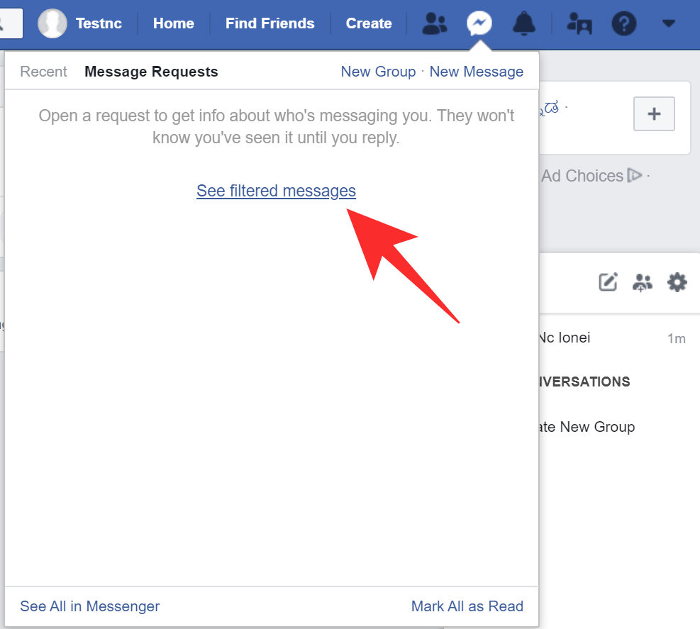This screenshot has width=700, height=629.
Task: Click the New Group link
Action: pyautogui.click(x=378, y=72)
